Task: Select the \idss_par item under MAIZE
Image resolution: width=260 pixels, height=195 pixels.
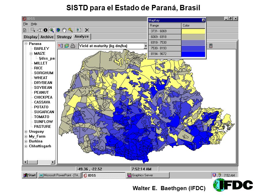Action: coord(47,58)
